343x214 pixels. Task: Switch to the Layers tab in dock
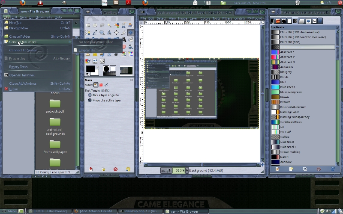coord(301,21)
